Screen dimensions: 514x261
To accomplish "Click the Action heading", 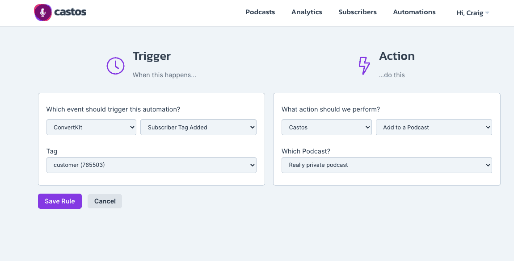I will [397, 56].
